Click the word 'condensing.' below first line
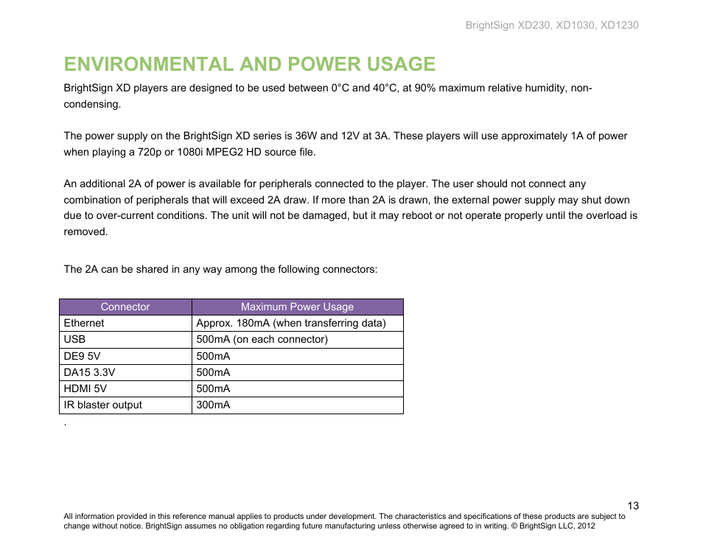Screen dimensions: 703x544 [x=92, y=104]
